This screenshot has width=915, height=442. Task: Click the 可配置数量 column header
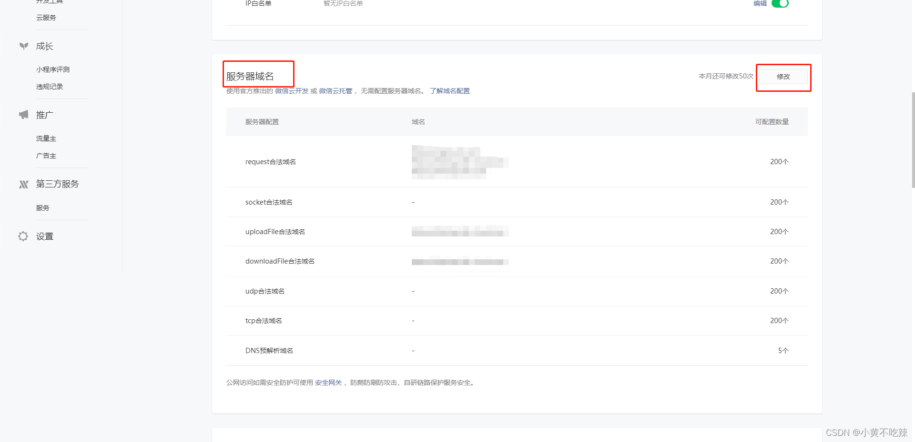(x=772, y=122)
